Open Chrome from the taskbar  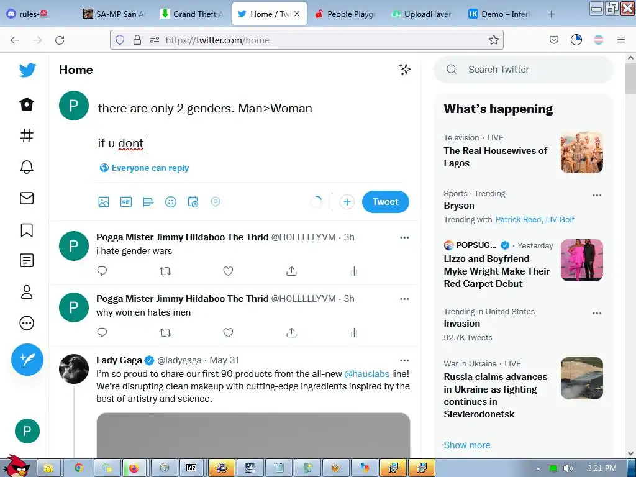pos(78,468)
